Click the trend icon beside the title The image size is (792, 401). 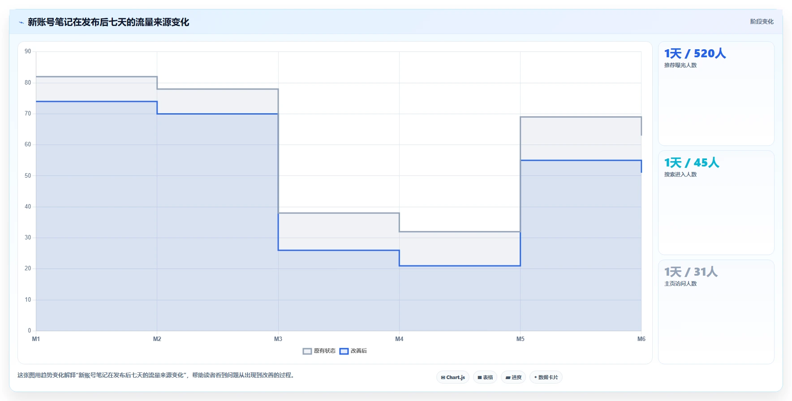21,22
